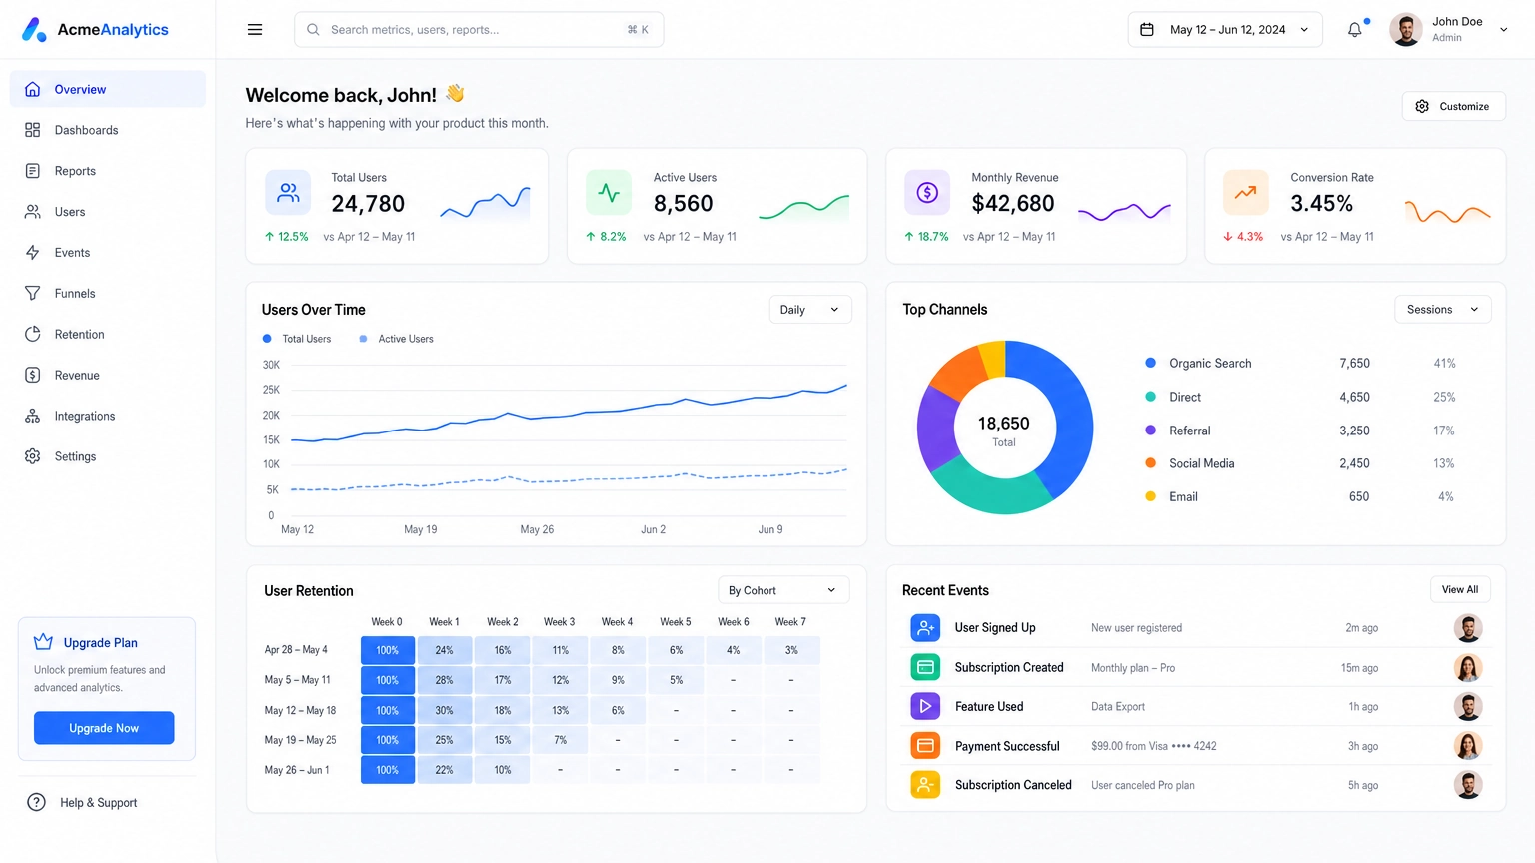Click the Funnels filter icon in sidebar
The width and height of the screenshot is (1535, 863).
click(x=33, y=293)
